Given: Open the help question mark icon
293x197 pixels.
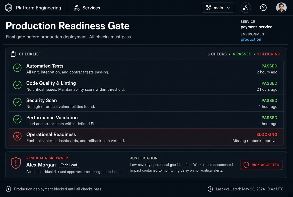Looking at the screenshot, I should pyautogui.click(x=263, y=8).
